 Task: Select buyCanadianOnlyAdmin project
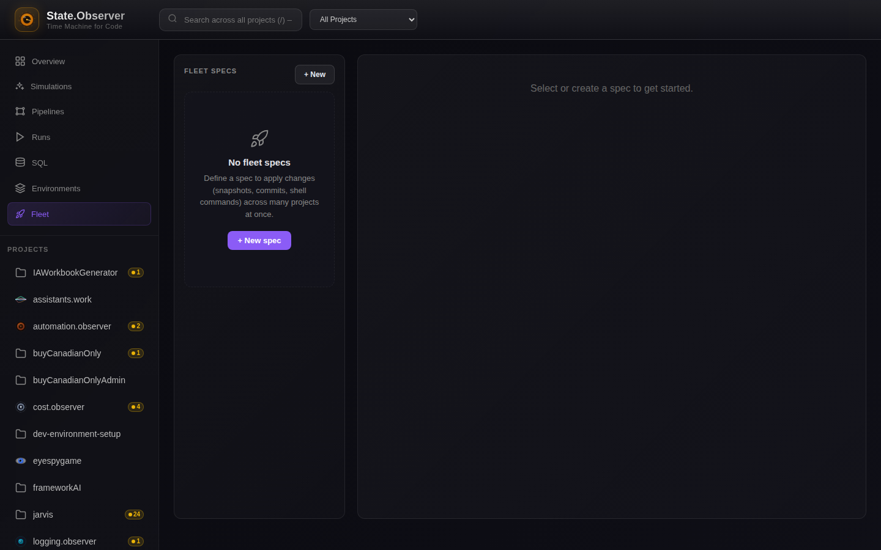80,380
